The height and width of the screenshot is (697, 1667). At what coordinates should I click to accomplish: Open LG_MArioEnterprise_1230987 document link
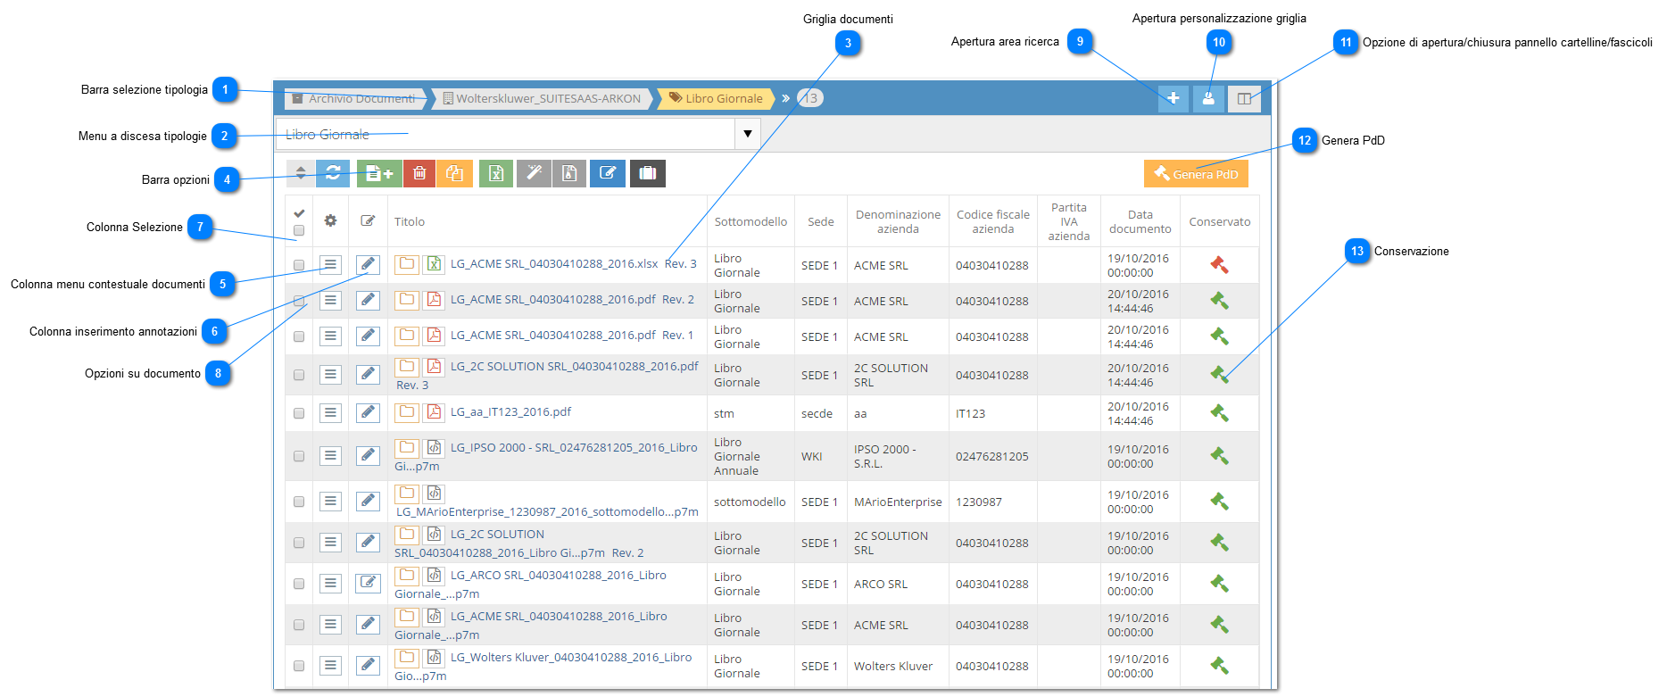tap(546, 511)
